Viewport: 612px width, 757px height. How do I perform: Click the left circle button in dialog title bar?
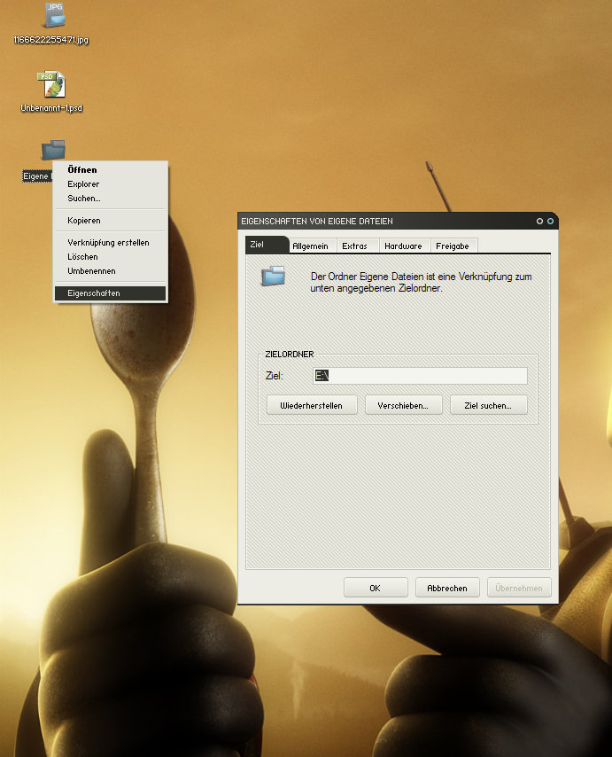point(539,221)
